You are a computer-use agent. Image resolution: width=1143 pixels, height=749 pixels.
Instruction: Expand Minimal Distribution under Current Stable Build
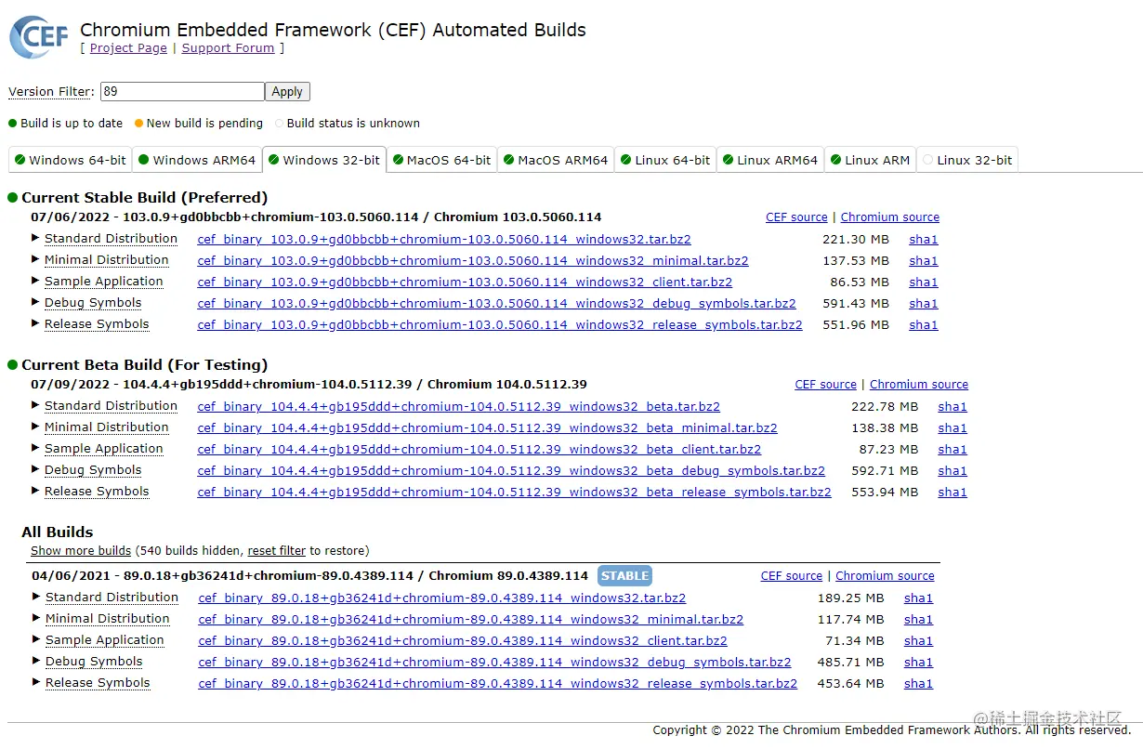107,260
